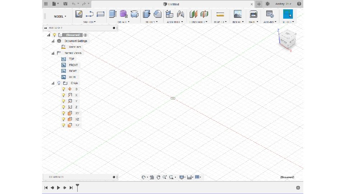Add a new design tab with plus
The height and width of the screenshot is (194, 345).
click(259, 4)
